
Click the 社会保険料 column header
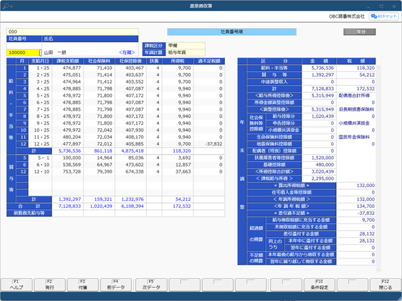(x=99, y=61)
